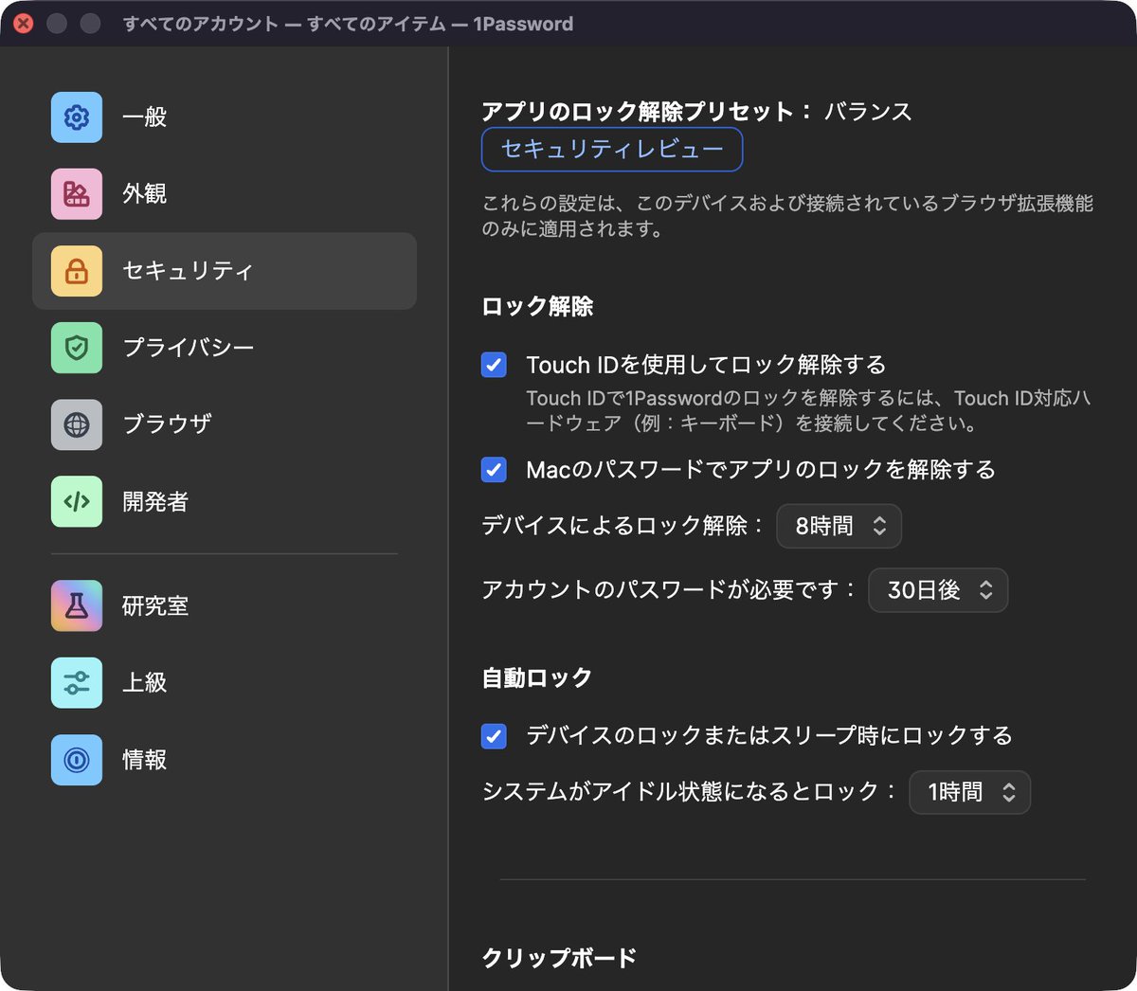
Task: Switch to the 上級 settings tab
Action: (x=225, y=683)
